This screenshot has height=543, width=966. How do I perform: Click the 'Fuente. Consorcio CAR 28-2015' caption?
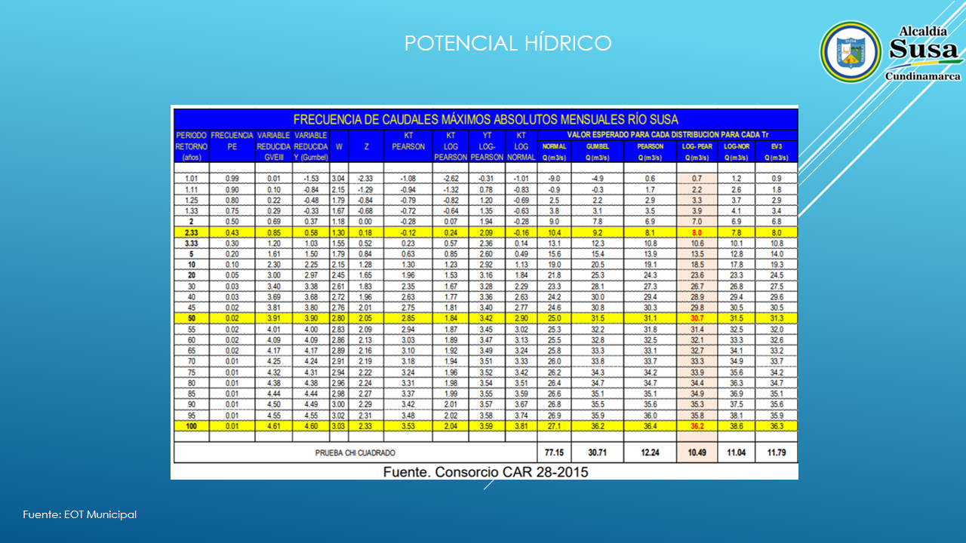485,472
